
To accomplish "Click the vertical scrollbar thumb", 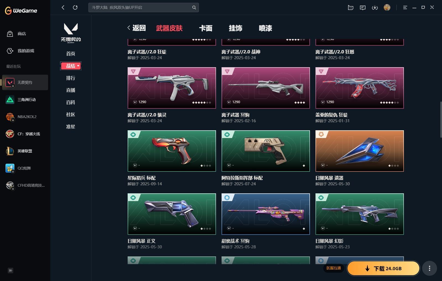I will tap(441, 119).
